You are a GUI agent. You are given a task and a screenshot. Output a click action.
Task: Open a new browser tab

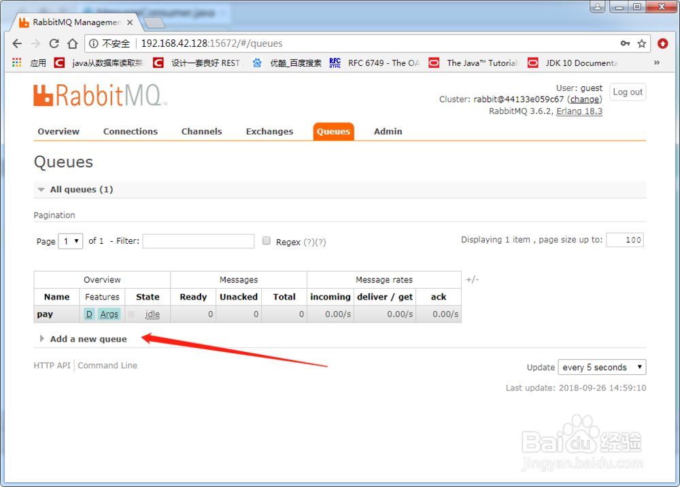[154, 22]
